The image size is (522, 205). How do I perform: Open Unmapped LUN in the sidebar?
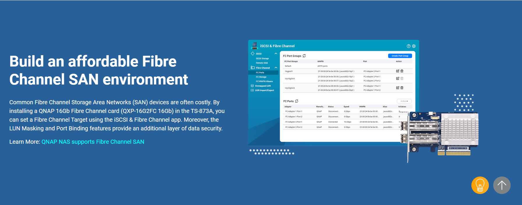(263, 86)
